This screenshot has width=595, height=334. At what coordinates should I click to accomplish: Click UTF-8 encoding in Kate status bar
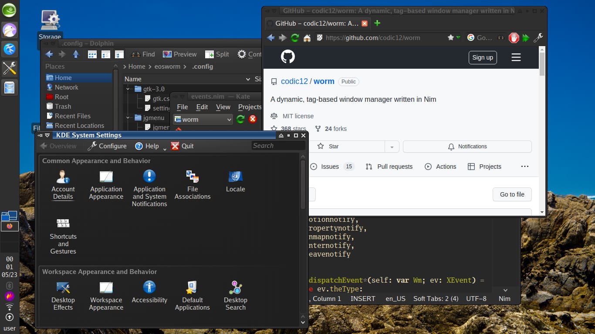476,299
